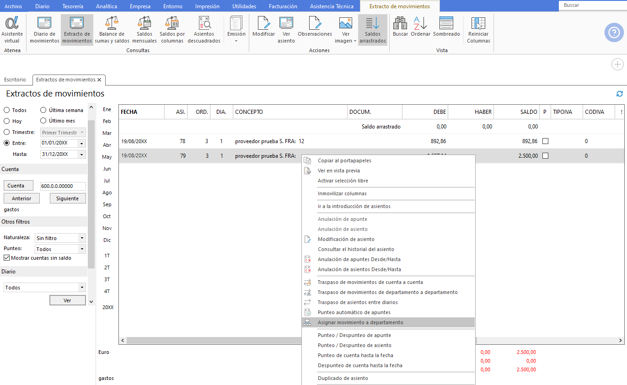Click the Cuenta button
This screenshot has width=627, height=385.
[18, 186]
